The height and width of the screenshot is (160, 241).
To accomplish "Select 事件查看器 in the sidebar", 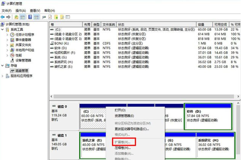I will click(x=23, y=40).
